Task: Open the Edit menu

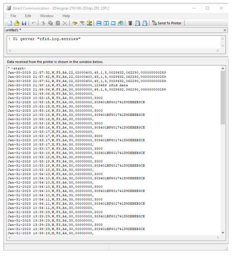Action: [x=28, y=16]
